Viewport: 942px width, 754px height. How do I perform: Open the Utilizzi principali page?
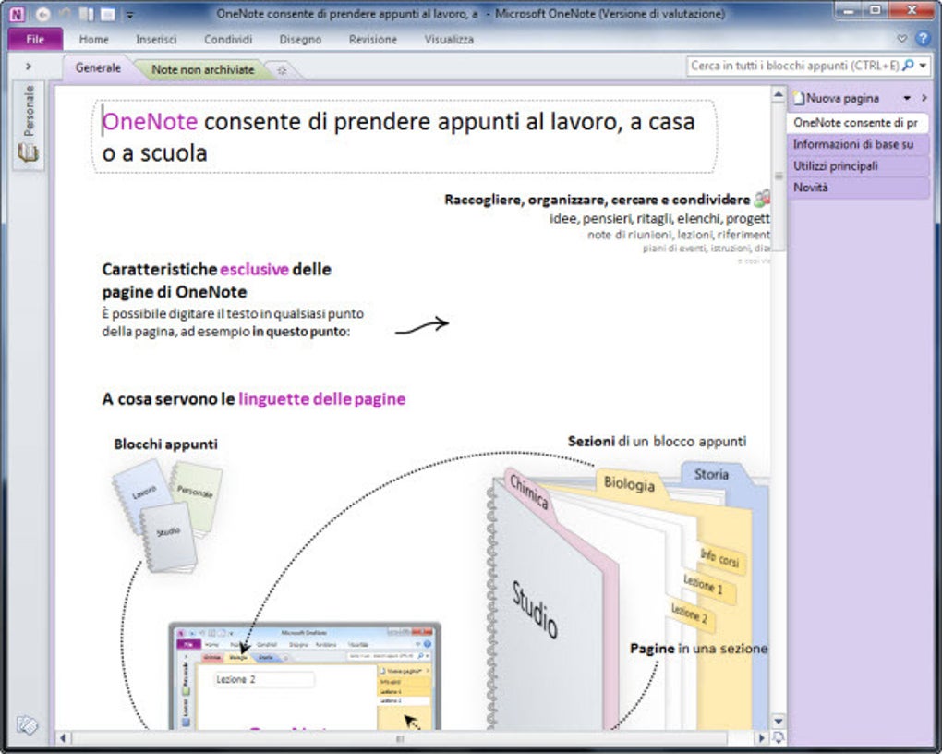tap(858, 166)
